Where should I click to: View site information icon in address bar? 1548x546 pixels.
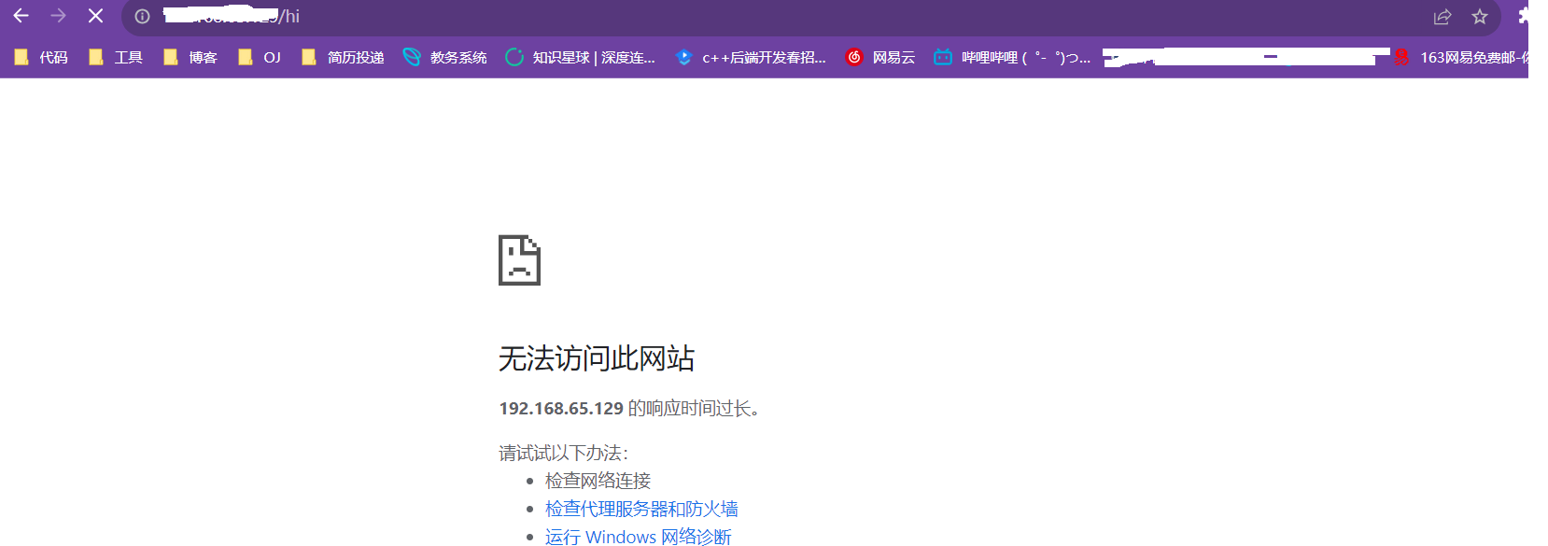(x=142, y=17)
